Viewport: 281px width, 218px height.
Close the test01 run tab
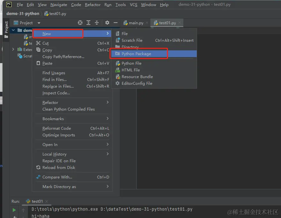pyautogui.click(x=47, y=201)
